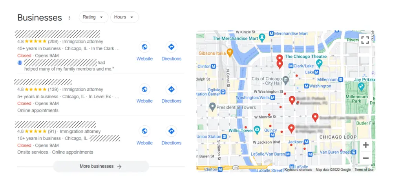Click the 'Map data ©2022 Google' text

point(333,170)
